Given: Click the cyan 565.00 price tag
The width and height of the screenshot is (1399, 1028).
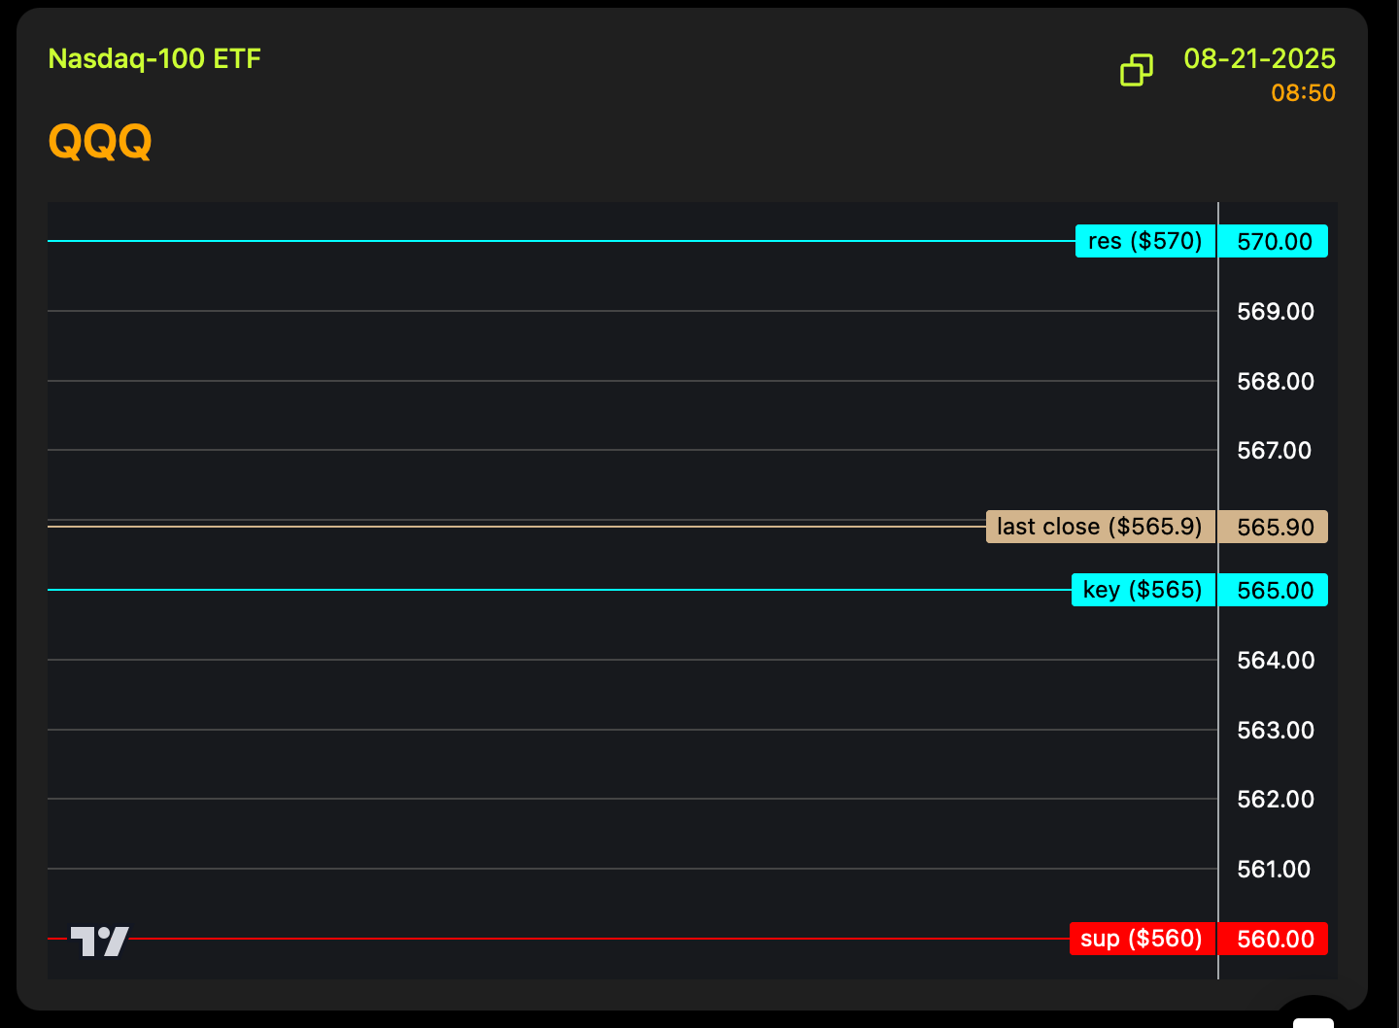Looking at the screenshot, I should coord(1274,590).
